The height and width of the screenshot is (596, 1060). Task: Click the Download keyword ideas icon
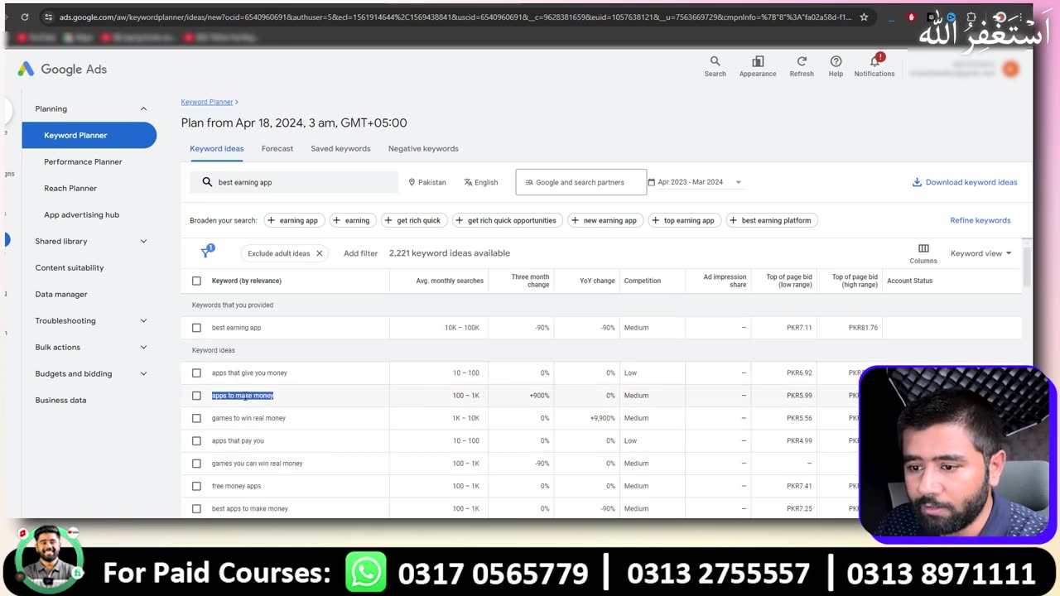coord(917,182)
